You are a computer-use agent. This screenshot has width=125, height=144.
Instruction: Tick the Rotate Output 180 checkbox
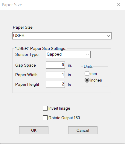pyautogui.click(x=45, y=118)
